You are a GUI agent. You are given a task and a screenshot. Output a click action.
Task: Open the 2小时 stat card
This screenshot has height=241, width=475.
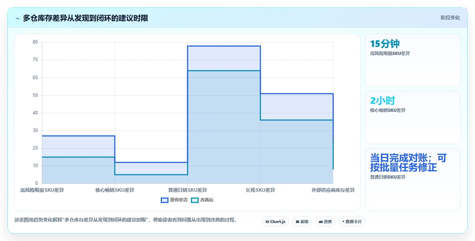(412, 117)
